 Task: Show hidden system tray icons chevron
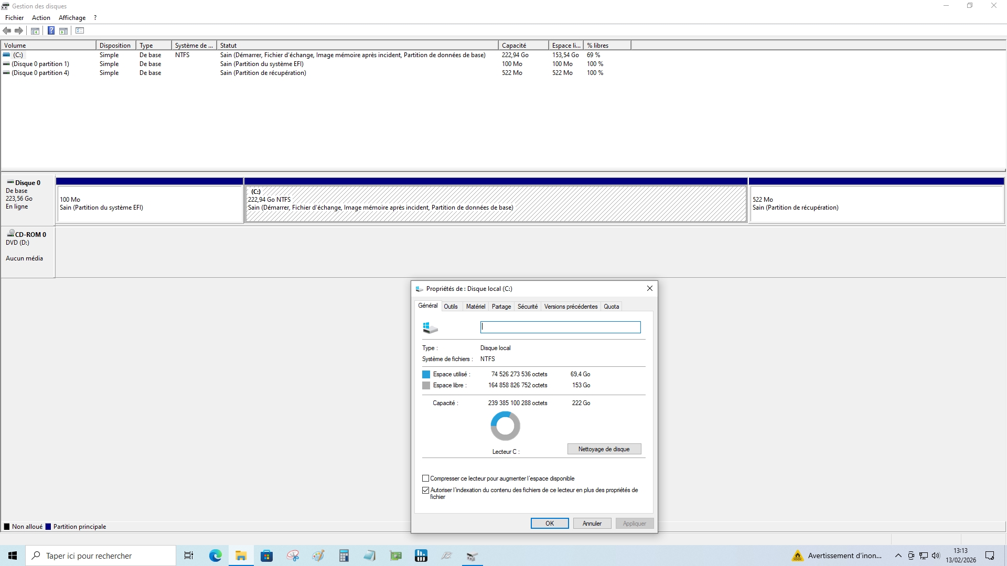tap(898, 556)
